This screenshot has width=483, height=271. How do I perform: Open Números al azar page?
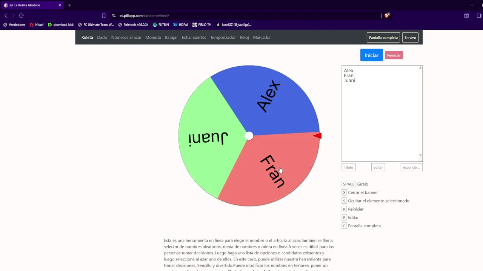click(x=126, y=38)
